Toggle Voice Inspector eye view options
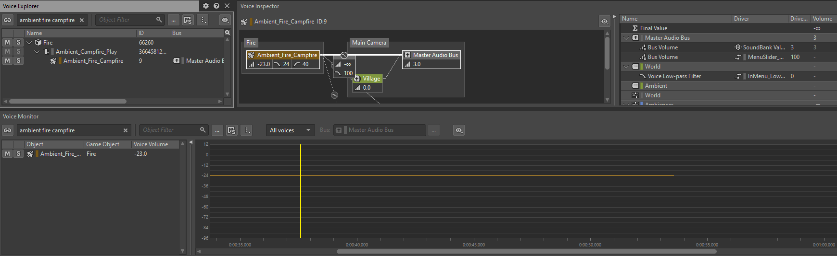This screenshot has width=837, height=256. [x=604, y=22]
